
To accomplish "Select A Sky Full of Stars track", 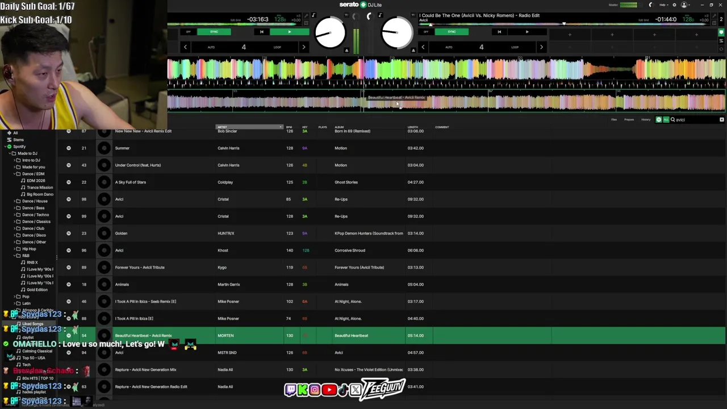I will click(392, 182).
